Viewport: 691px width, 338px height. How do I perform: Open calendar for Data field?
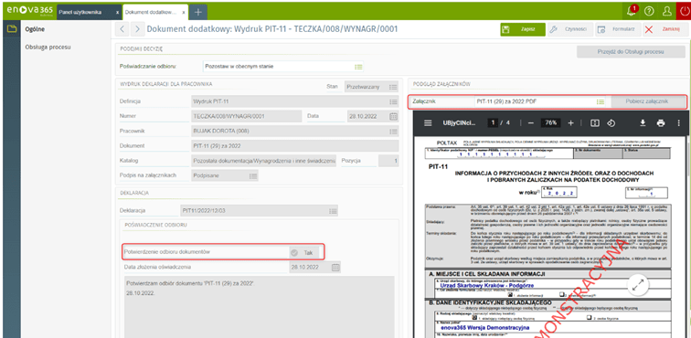[394, 116]
